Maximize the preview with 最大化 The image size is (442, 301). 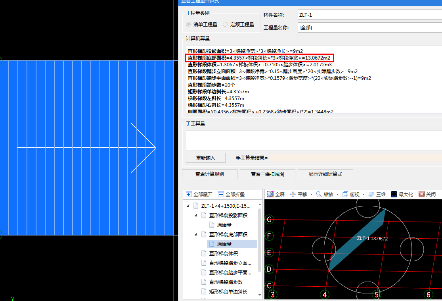(x=402, y=194)
